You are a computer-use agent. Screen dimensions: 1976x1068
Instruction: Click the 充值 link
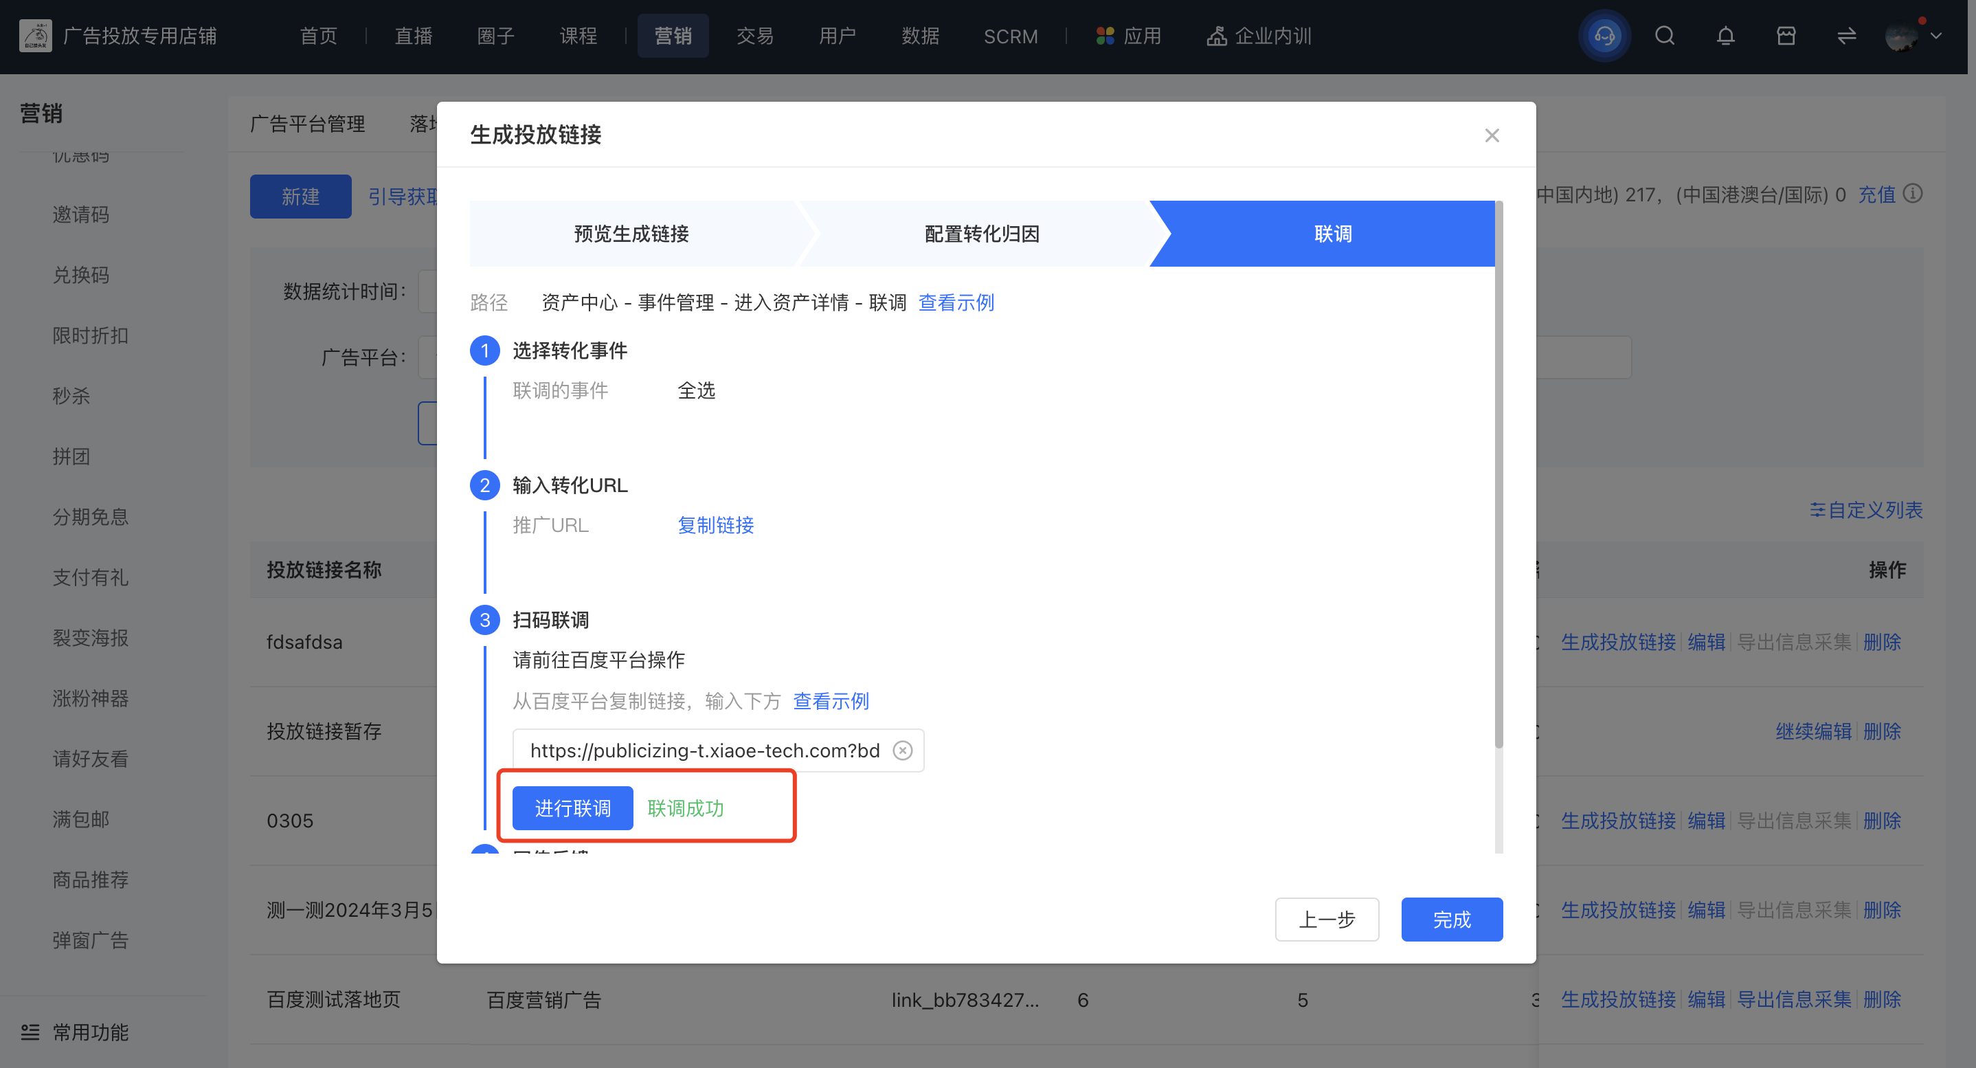[x=1876, y=194]
